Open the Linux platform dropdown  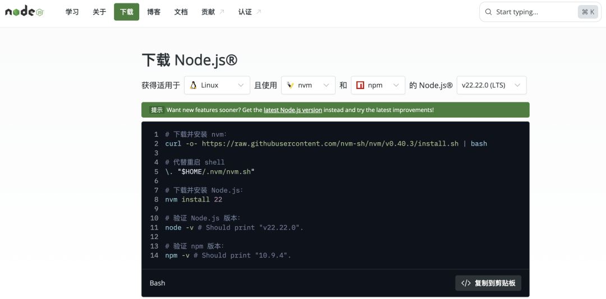pyautogui.click(x=217, y=85)
